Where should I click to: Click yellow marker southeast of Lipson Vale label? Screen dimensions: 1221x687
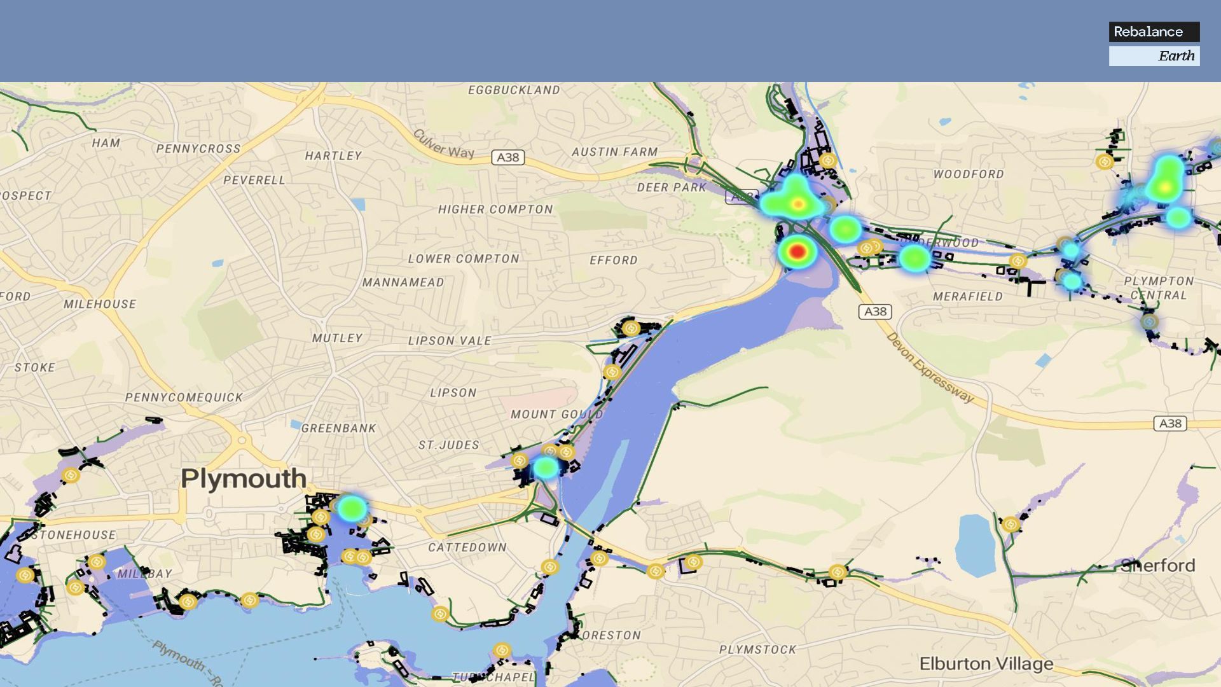[x=612, y=372]
